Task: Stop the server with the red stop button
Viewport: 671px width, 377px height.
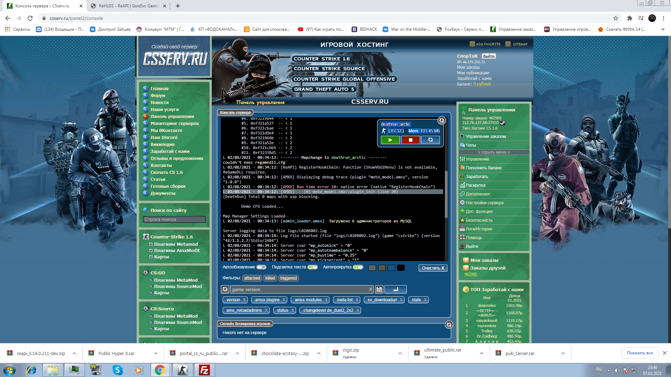Action: [x=410, y=140]
